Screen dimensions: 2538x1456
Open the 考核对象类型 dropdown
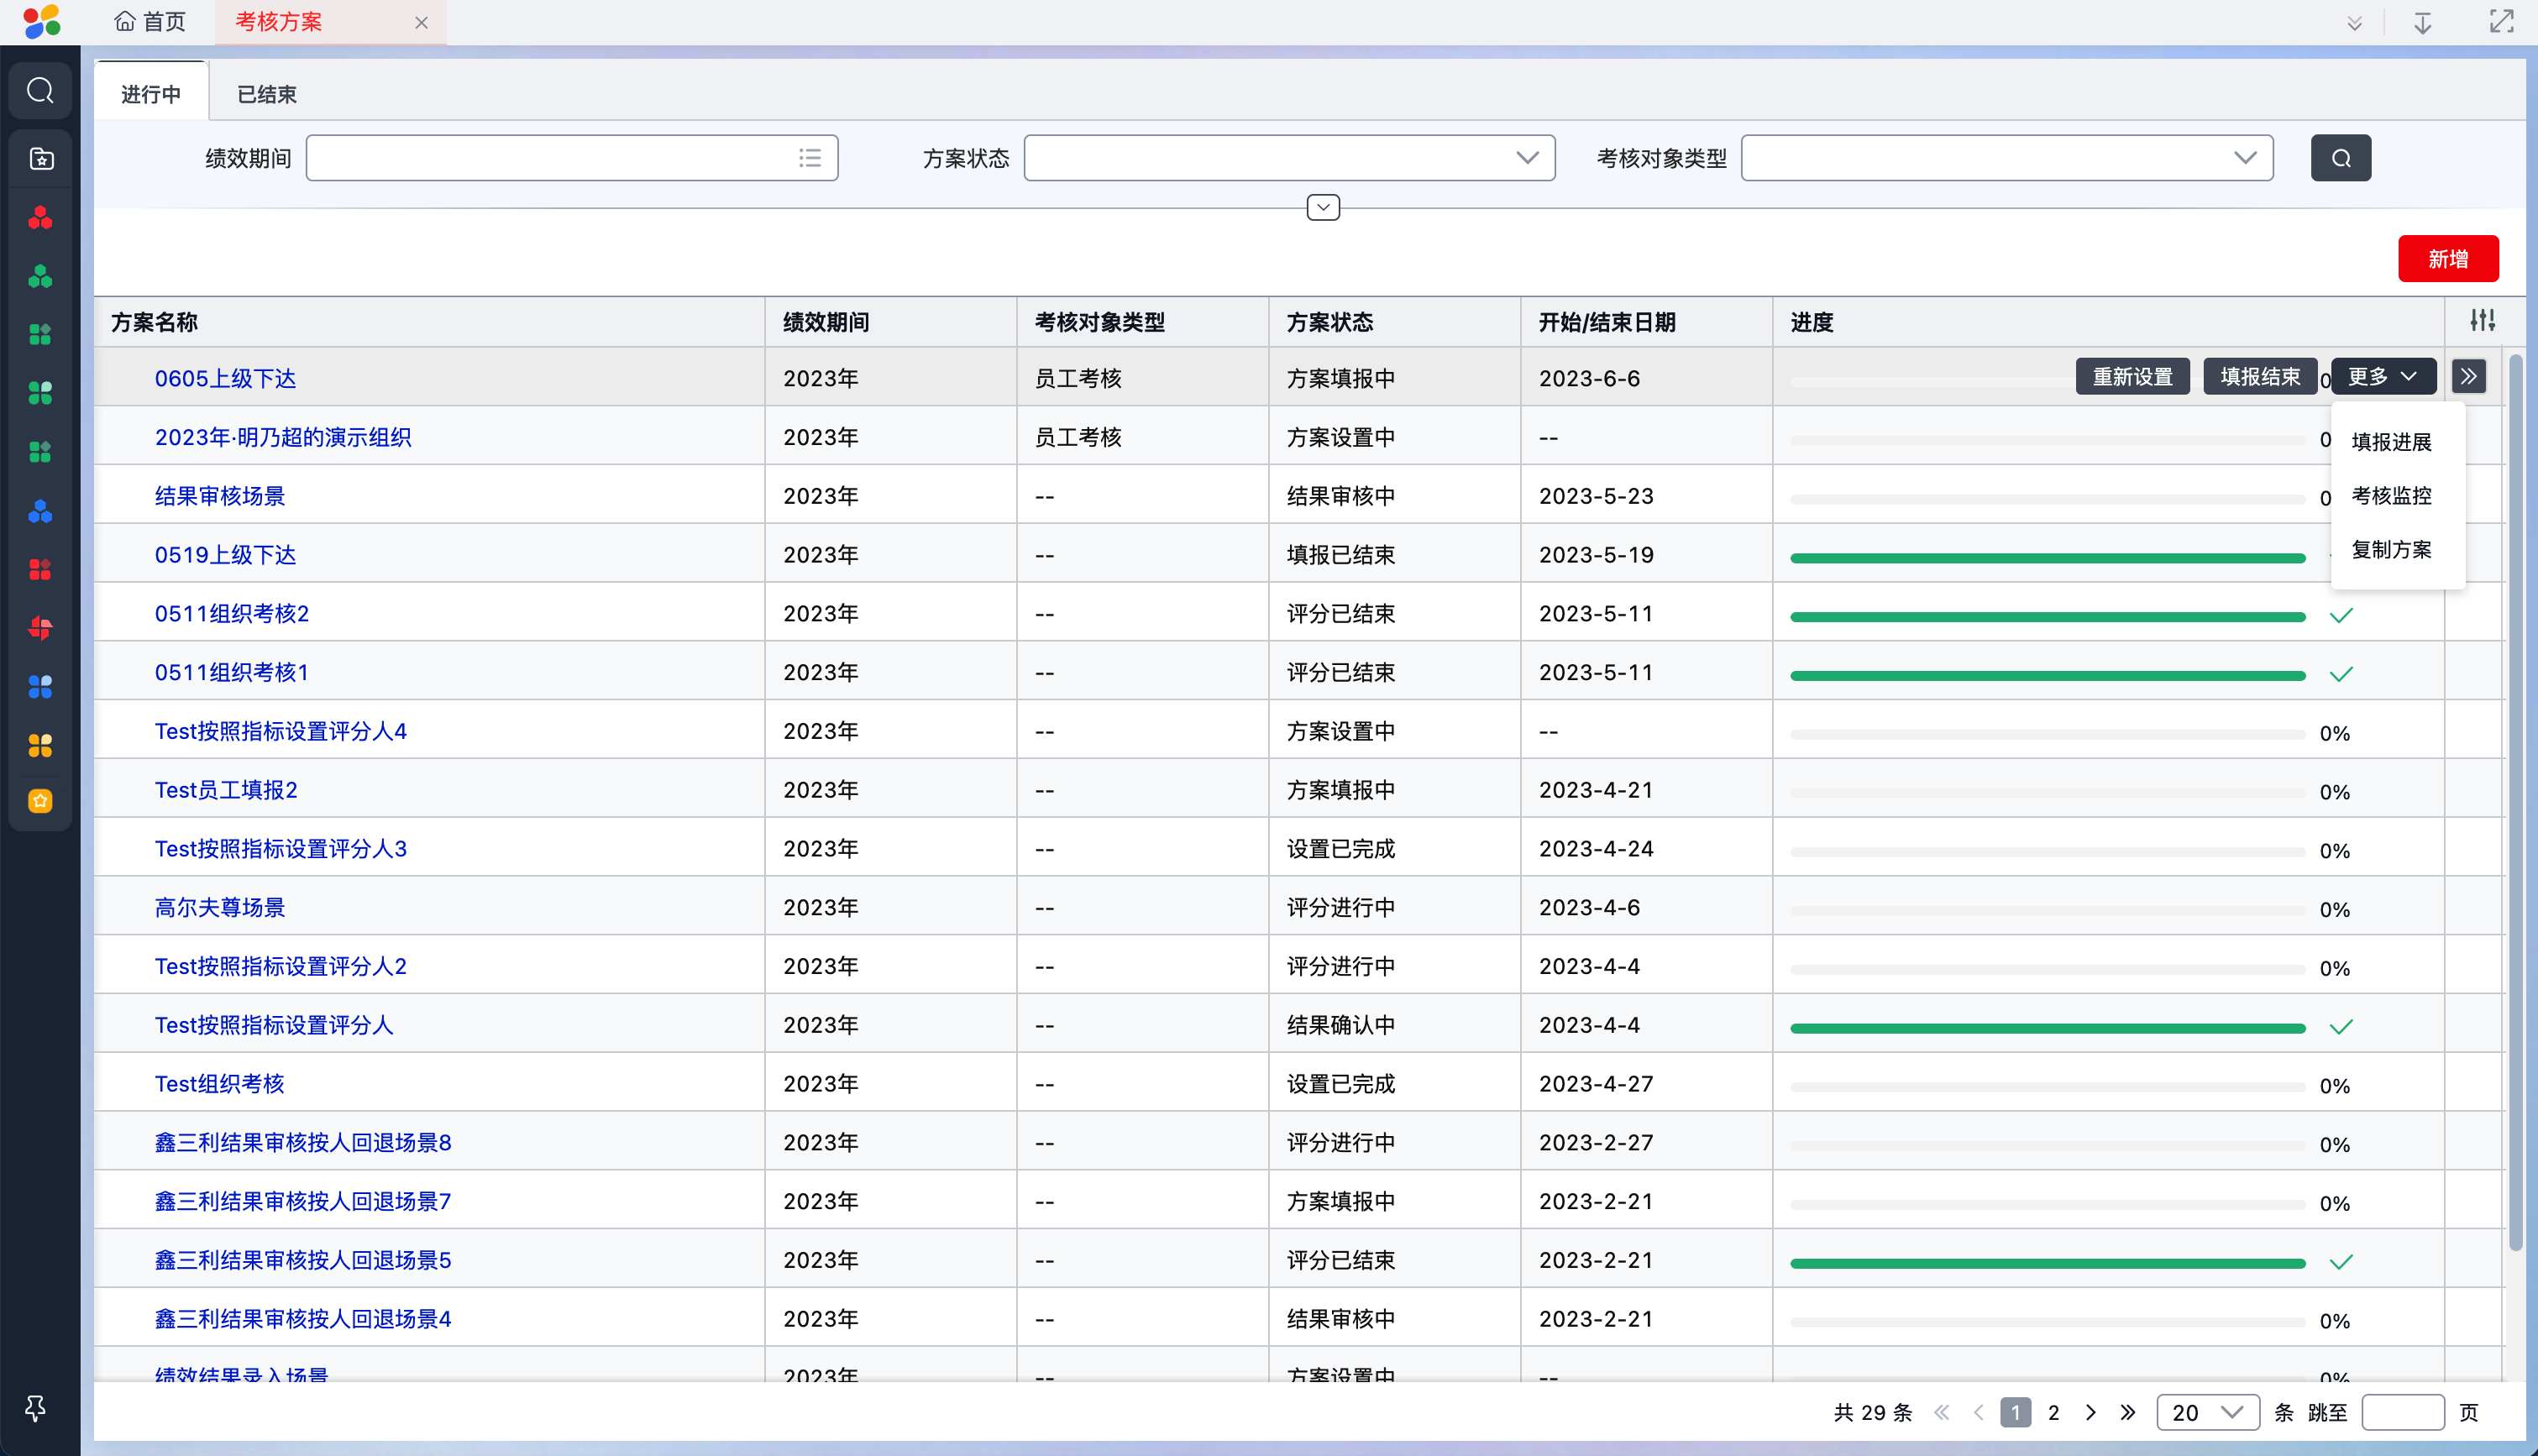coord(2007,158)
